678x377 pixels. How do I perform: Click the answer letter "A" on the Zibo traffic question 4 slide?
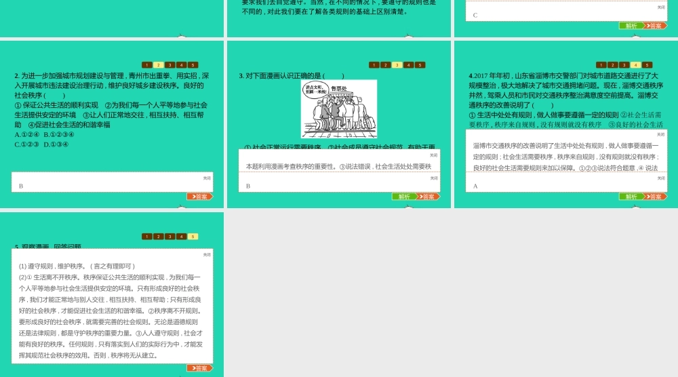click(x=475, y=186)
